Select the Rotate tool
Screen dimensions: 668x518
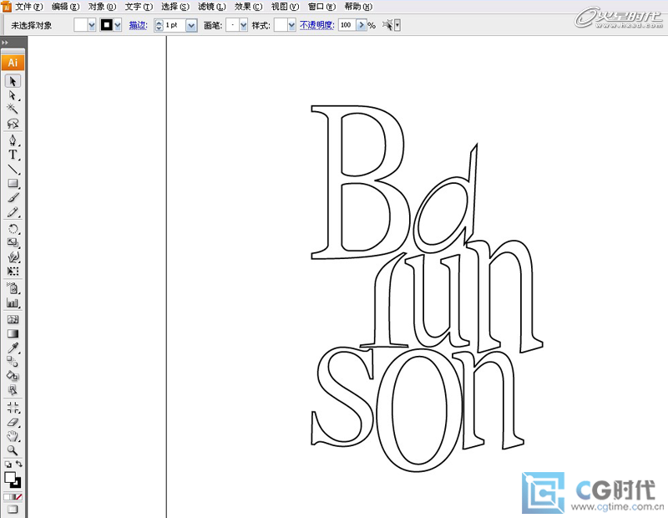pyautogui.click(x=13, y=229)
